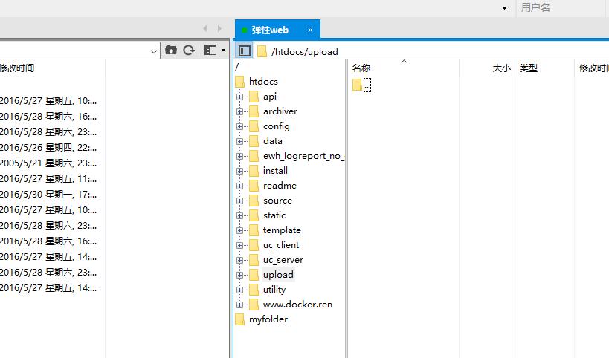Refresh the local file list
Viewport: 609px width, 358px height.
189,51
